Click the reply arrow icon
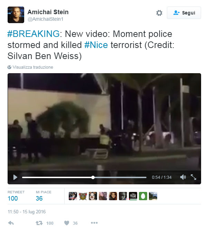Viewport: 208px width, 233px height. coord(11,223)
